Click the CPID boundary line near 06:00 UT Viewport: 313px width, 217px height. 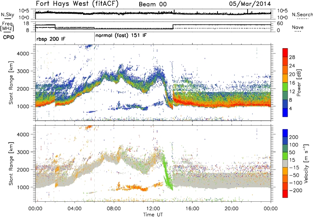point(94,37)
